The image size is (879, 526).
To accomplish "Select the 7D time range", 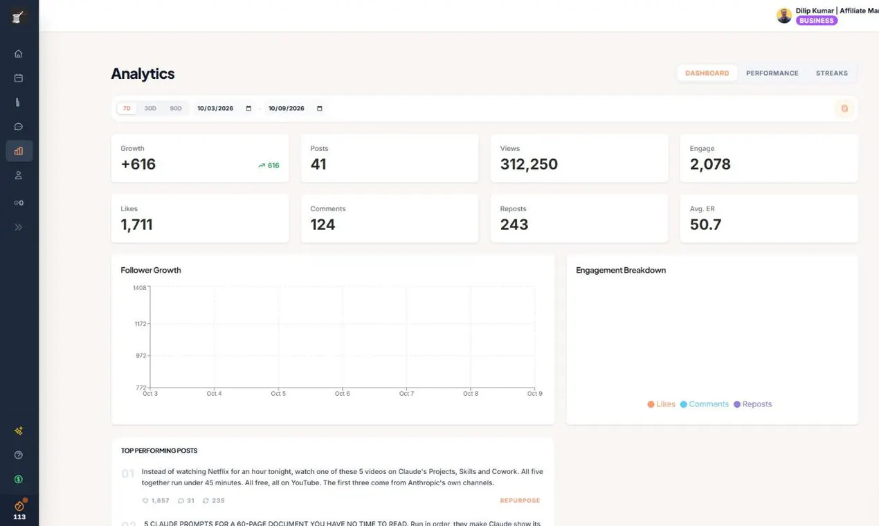I will [127, 109].
